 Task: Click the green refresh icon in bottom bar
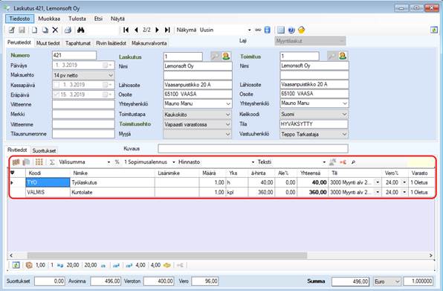click(x=16, y=265)
